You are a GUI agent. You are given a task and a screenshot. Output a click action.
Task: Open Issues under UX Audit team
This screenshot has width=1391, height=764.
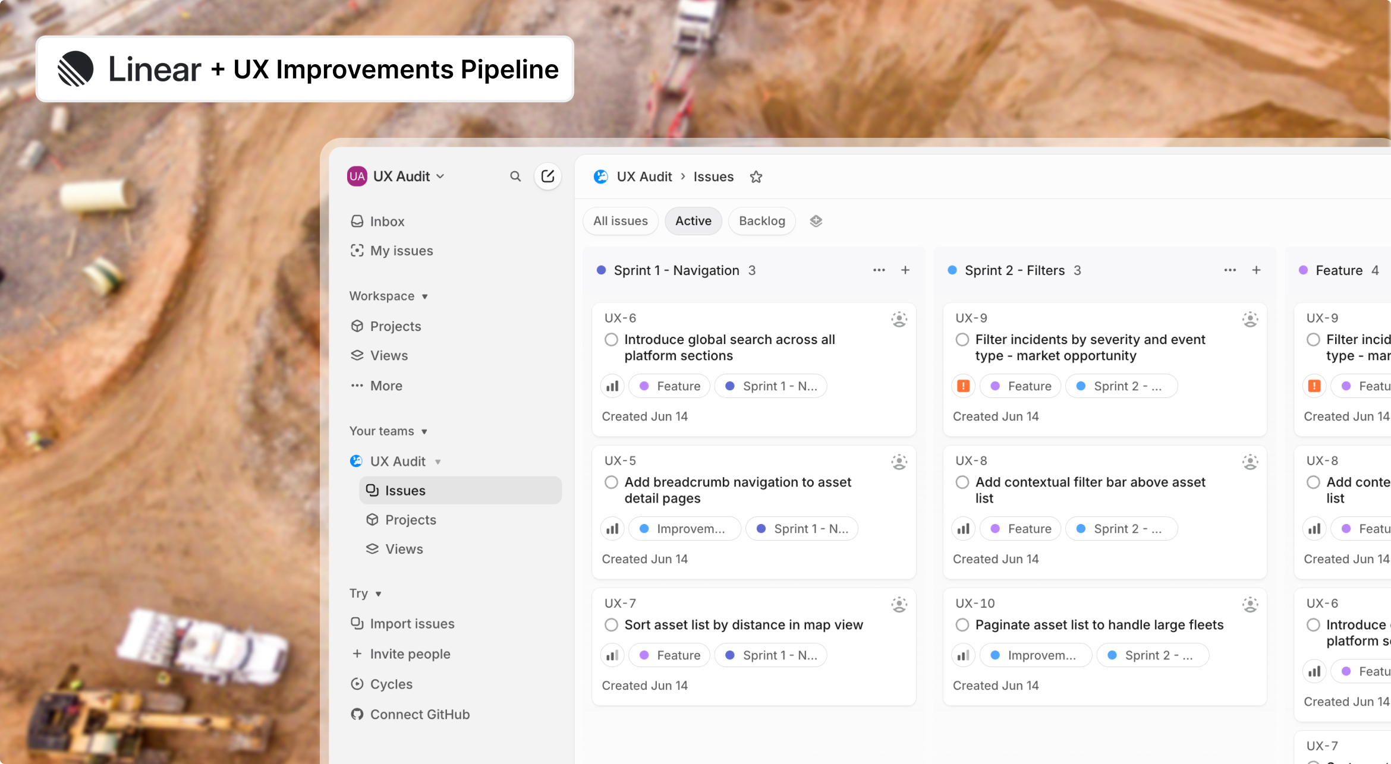pyautogui.click(x=460, y=490)
